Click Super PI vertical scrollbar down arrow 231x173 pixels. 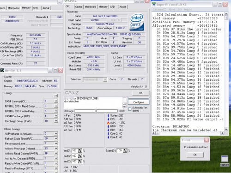226,129
